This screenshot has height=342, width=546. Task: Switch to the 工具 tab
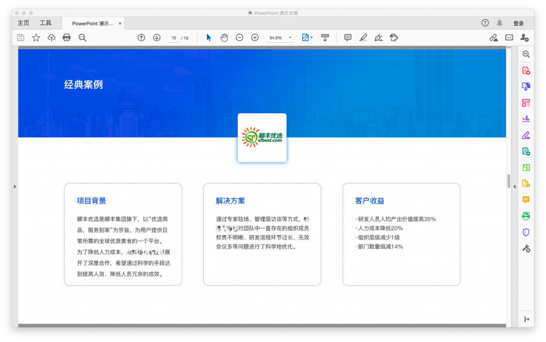tap(46, 23)
